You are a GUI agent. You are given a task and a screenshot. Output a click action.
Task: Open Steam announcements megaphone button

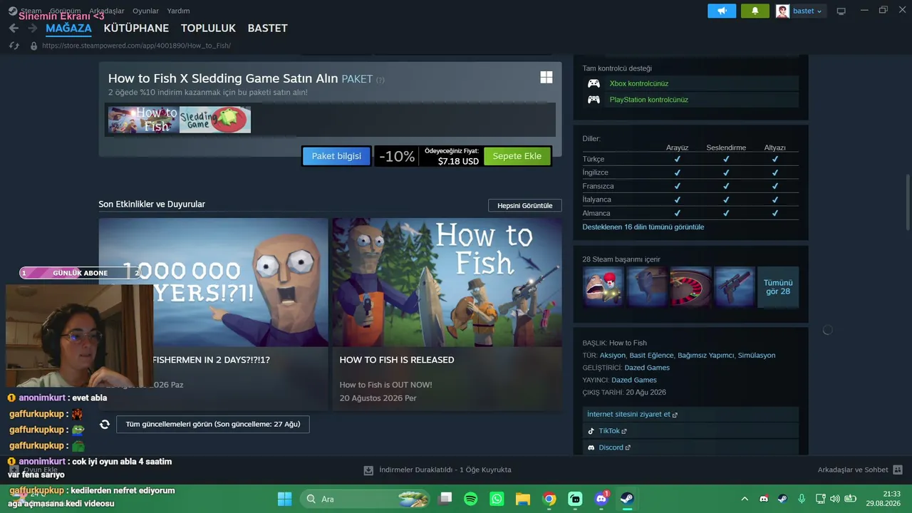[722, 11]
